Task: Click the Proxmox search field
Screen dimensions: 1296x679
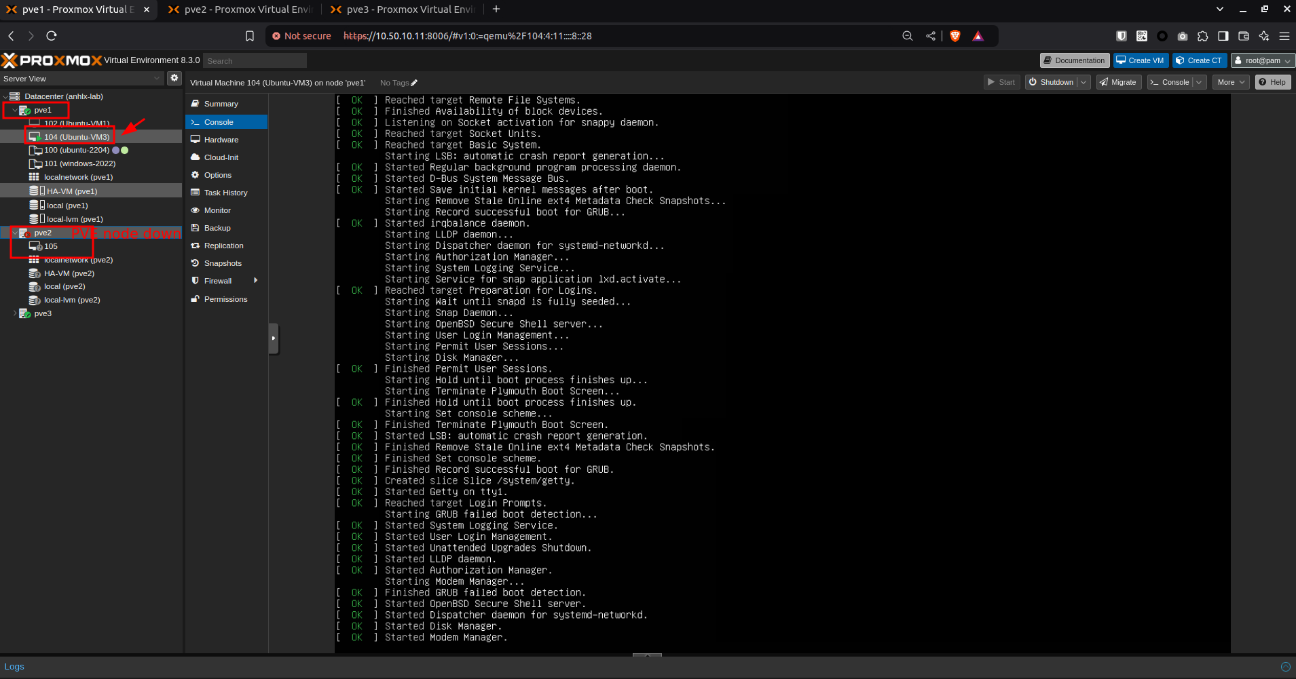Action: (255, 61)
